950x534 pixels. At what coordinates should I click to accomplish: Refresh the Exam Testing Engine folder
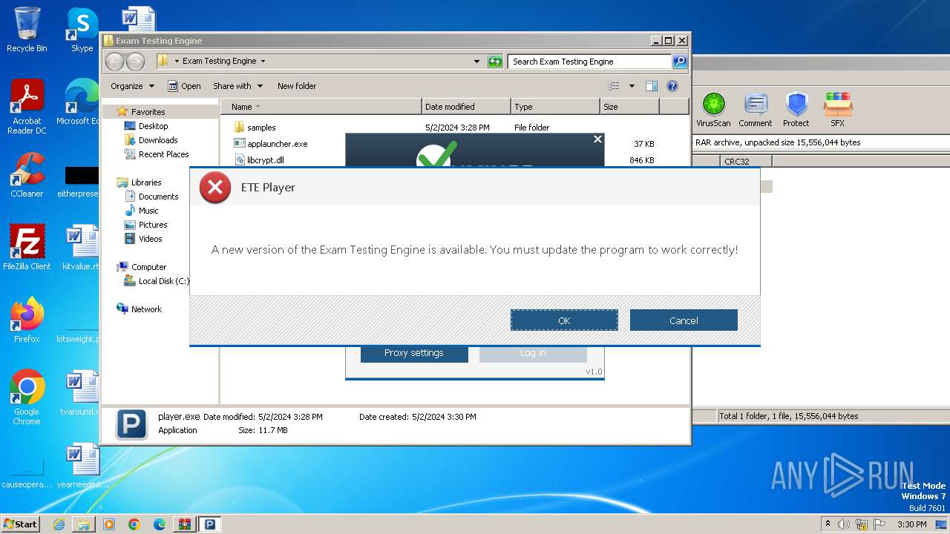pyautogui.click(x=495, y=62)
